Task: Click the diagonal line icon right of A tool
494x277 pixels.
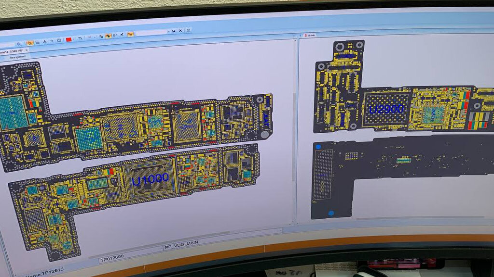Action: pyautogui.click(x=52, y=41)
